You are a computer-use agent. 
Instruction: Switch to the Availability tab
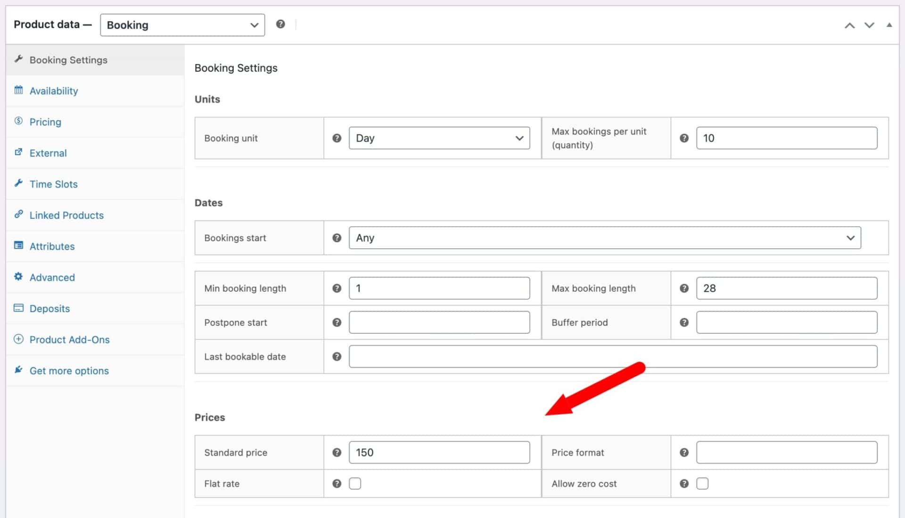point(95,91)
